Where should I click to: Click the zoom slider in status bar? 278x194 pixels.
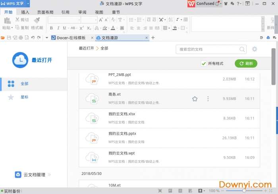(244, 191)
